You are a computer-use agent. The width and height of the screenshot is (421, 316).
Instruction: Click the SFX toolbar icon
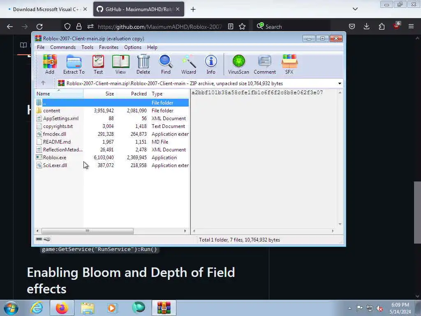(289, 65)
